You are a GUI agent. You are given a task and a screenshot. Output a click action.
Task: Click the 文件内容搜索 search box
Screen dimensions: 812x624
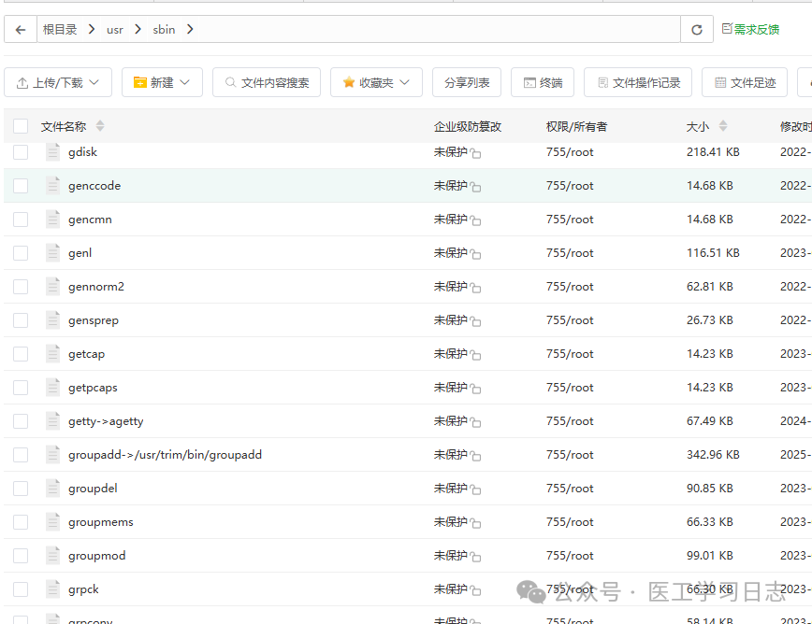click(x=267, y=82)
